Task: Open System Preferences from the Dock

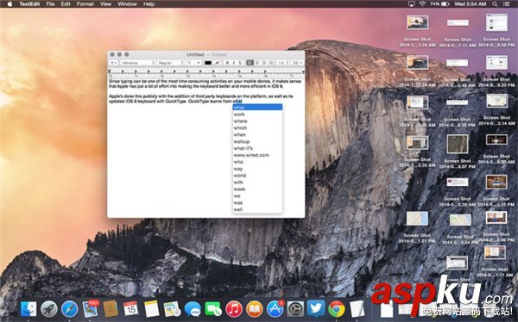Action: point(295,309)
